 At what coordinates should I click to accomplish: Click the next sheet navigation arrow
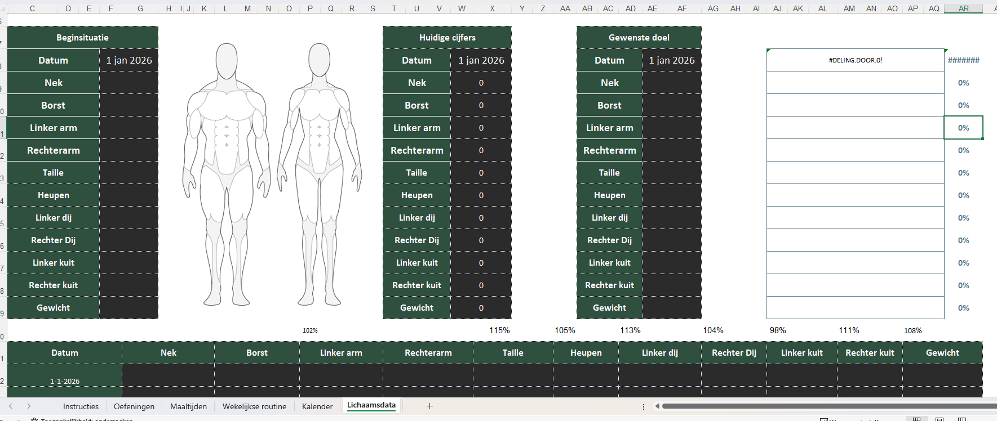tap(29, 406)
